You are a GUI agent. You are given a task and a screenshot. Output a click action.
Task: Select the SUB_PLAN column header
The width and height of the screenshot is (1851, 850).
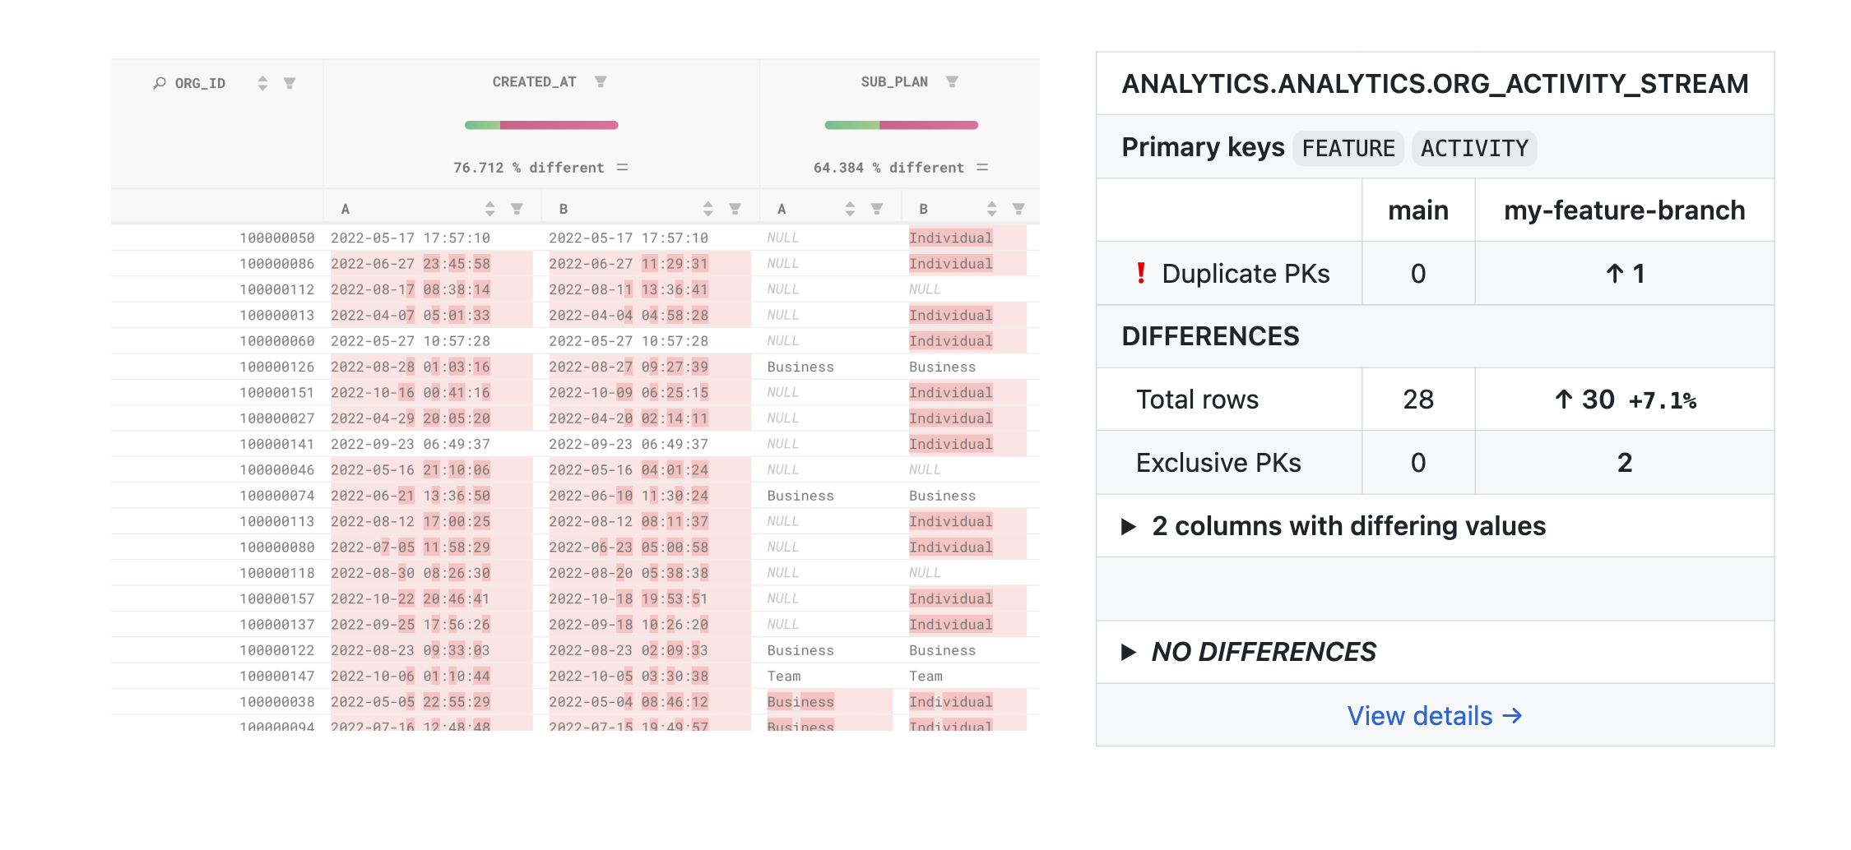tap(894, 82)
